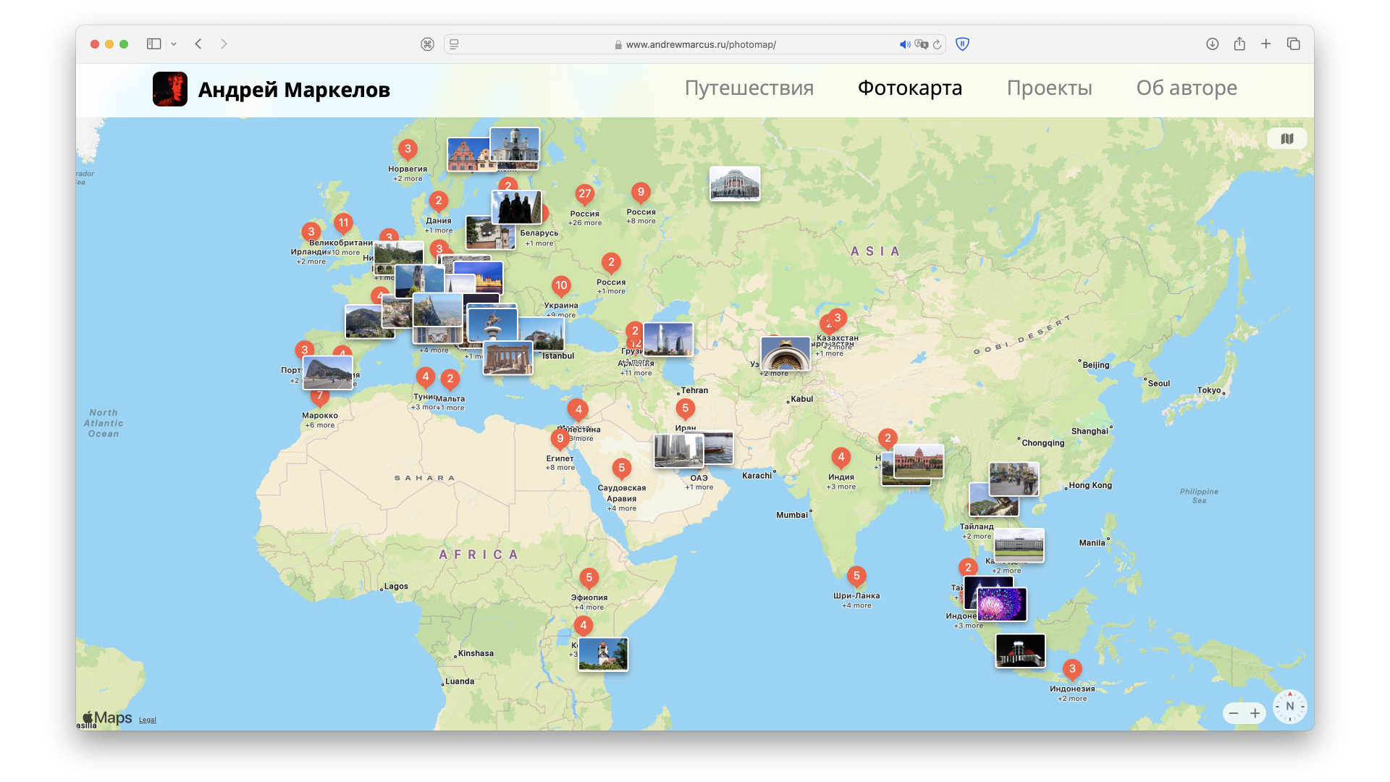1390x782 pixels.
Task: Expand the Украина cluster marked 10
Action: pos(561,285)
